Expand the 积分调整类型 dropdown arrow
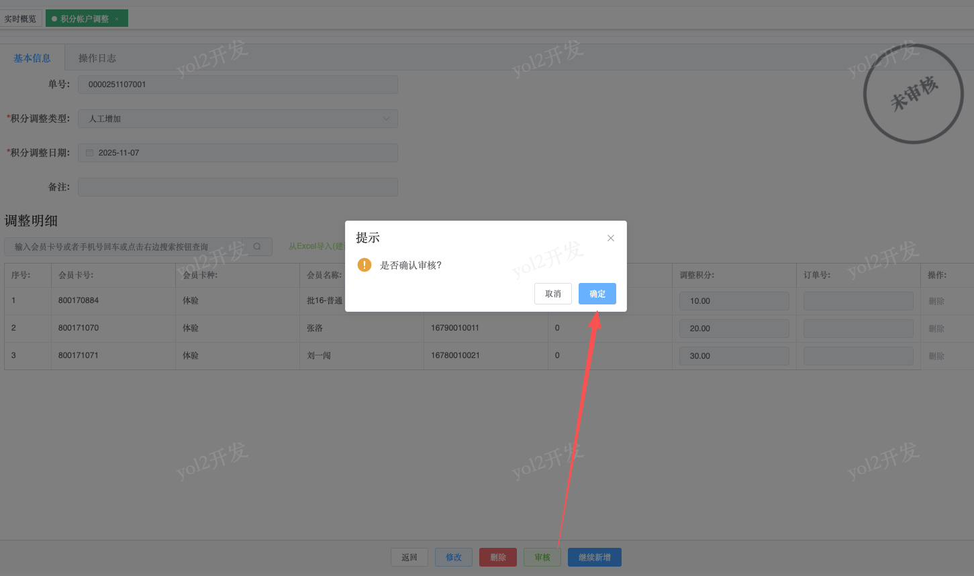This screenshot has width=974, height=576. [x=386, y=119]
